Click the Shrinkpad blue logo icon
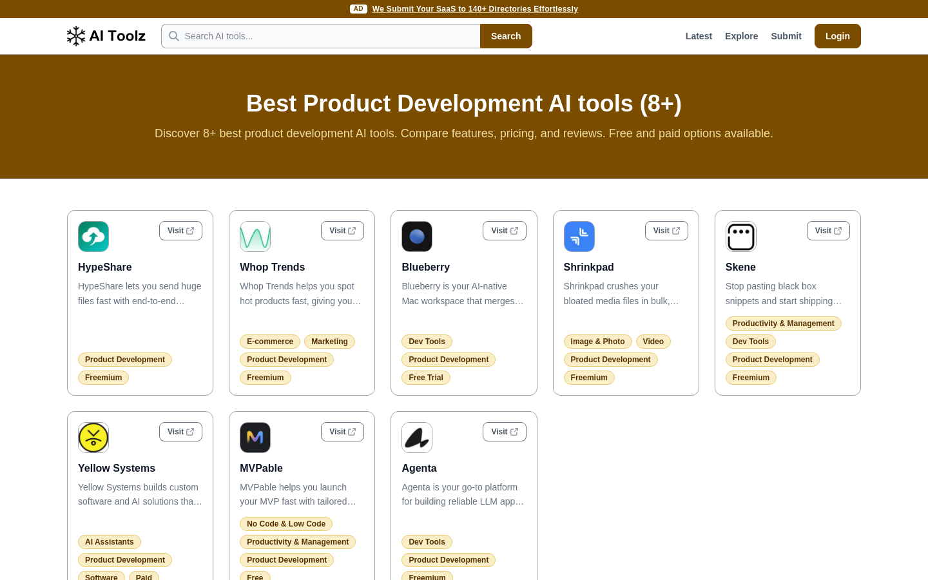 point(579,237)
